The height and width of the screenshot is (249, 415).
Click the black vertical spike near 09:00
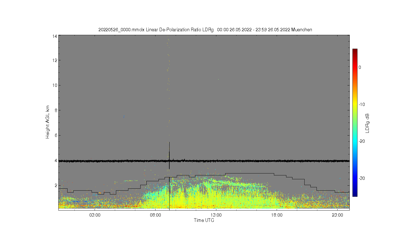point(169,155)
